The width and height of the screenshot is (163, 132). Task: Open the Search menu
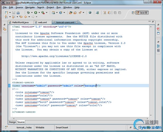40,7
